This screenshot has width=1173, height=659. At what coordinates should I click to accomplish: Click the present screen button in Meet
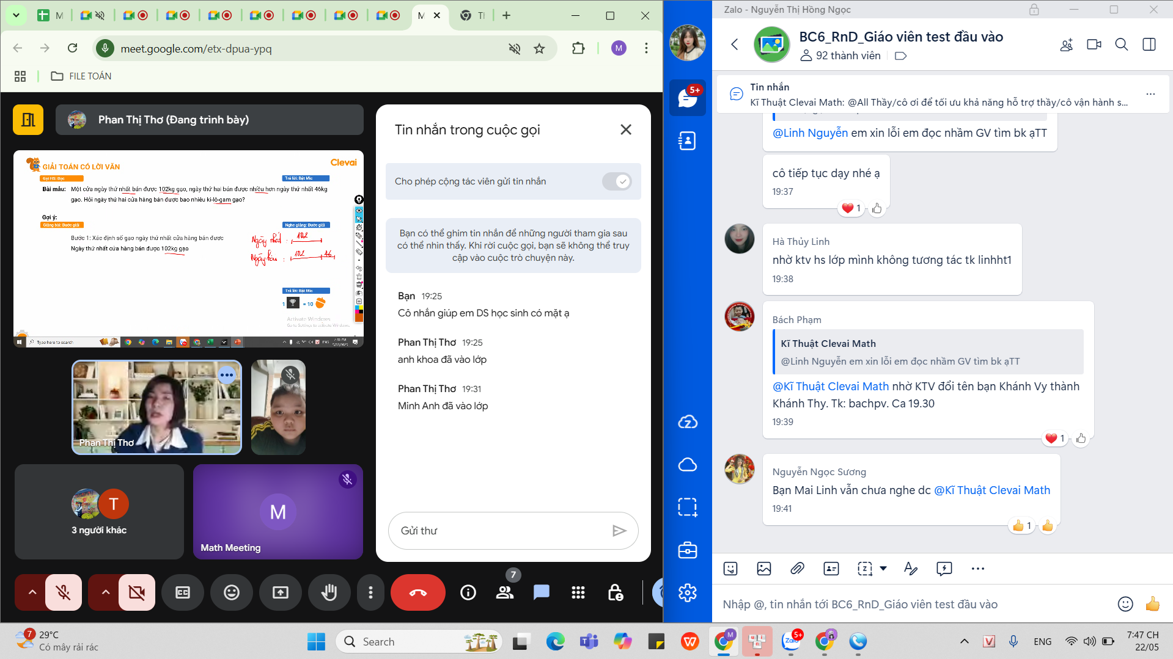coord(281,592)
